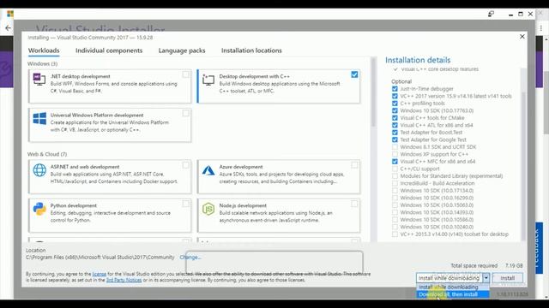549x308 pixels.
Task: Click the Windows (3) section heading
Action: click(x=42, y=64)
